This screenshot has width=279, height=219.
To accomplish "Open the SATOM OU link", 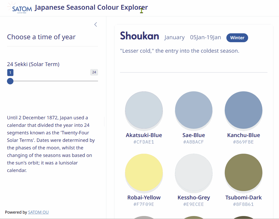I will [38, 212].
